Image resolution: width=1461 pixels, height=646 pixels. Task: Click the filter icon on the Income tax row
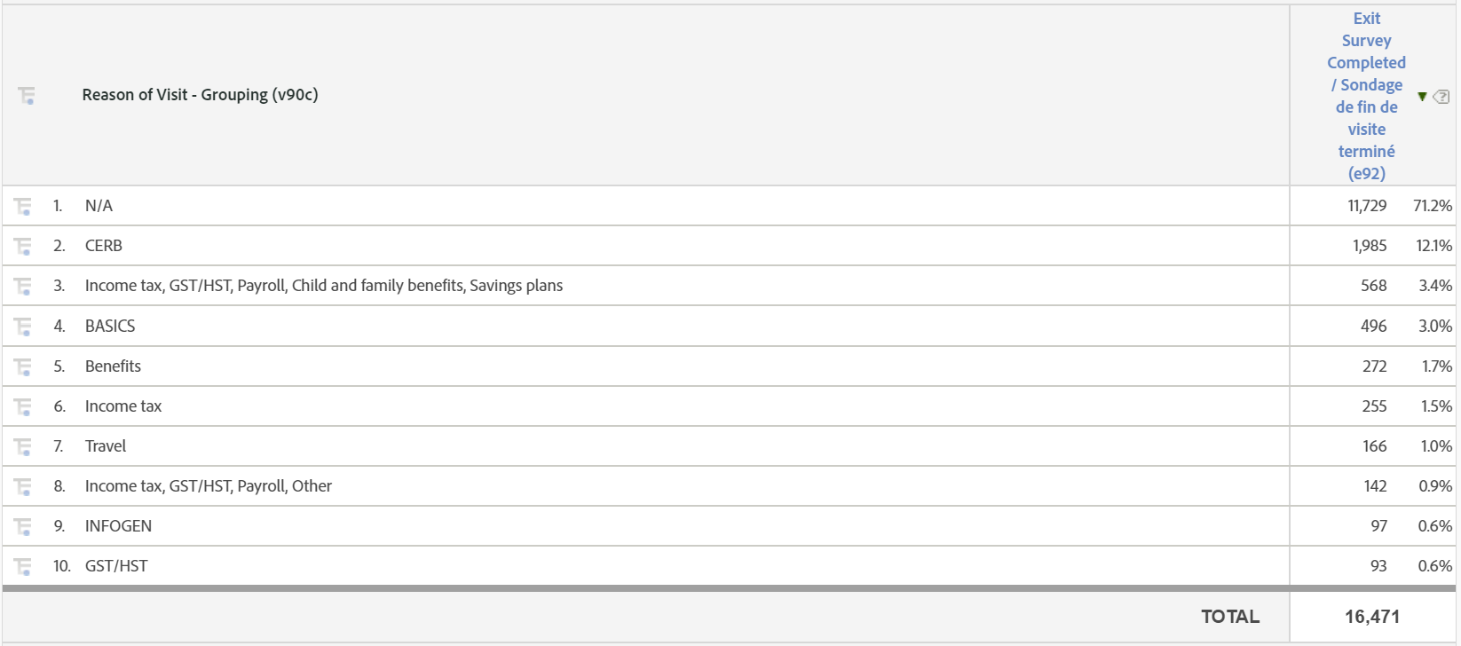coord(22,406)
